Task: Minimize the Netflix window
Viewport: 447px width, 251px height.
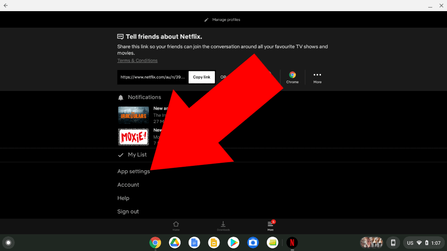Action: click(x=430, y=6)
